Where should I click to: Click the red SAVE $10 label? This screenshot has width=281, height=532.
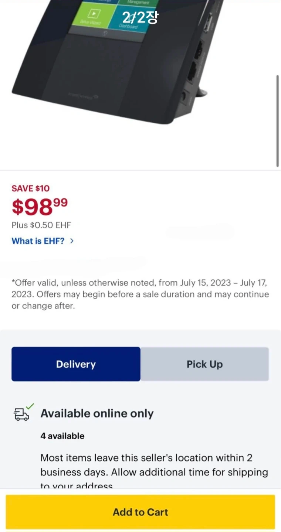tap(30, 188)
